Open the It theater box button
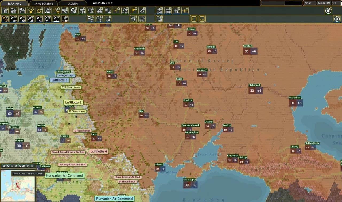This screenshot has width=342, height=202. coord(28,166)
